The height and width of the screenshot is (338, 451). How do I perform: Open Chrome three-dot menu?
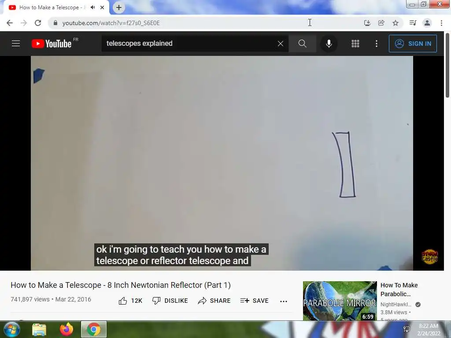coord(441,23)
